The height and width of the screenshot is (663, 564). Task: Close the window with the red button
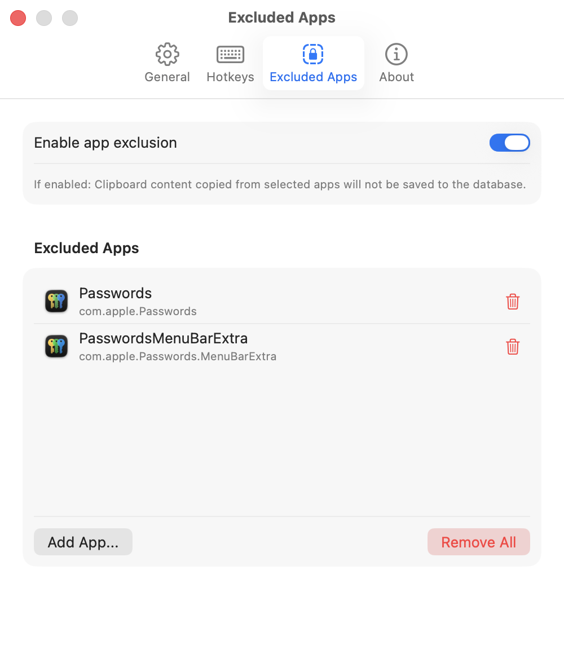click(17, 18)
